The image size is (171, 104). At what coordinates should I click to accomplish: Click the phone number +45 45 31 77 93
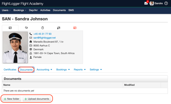click(42, 34)
